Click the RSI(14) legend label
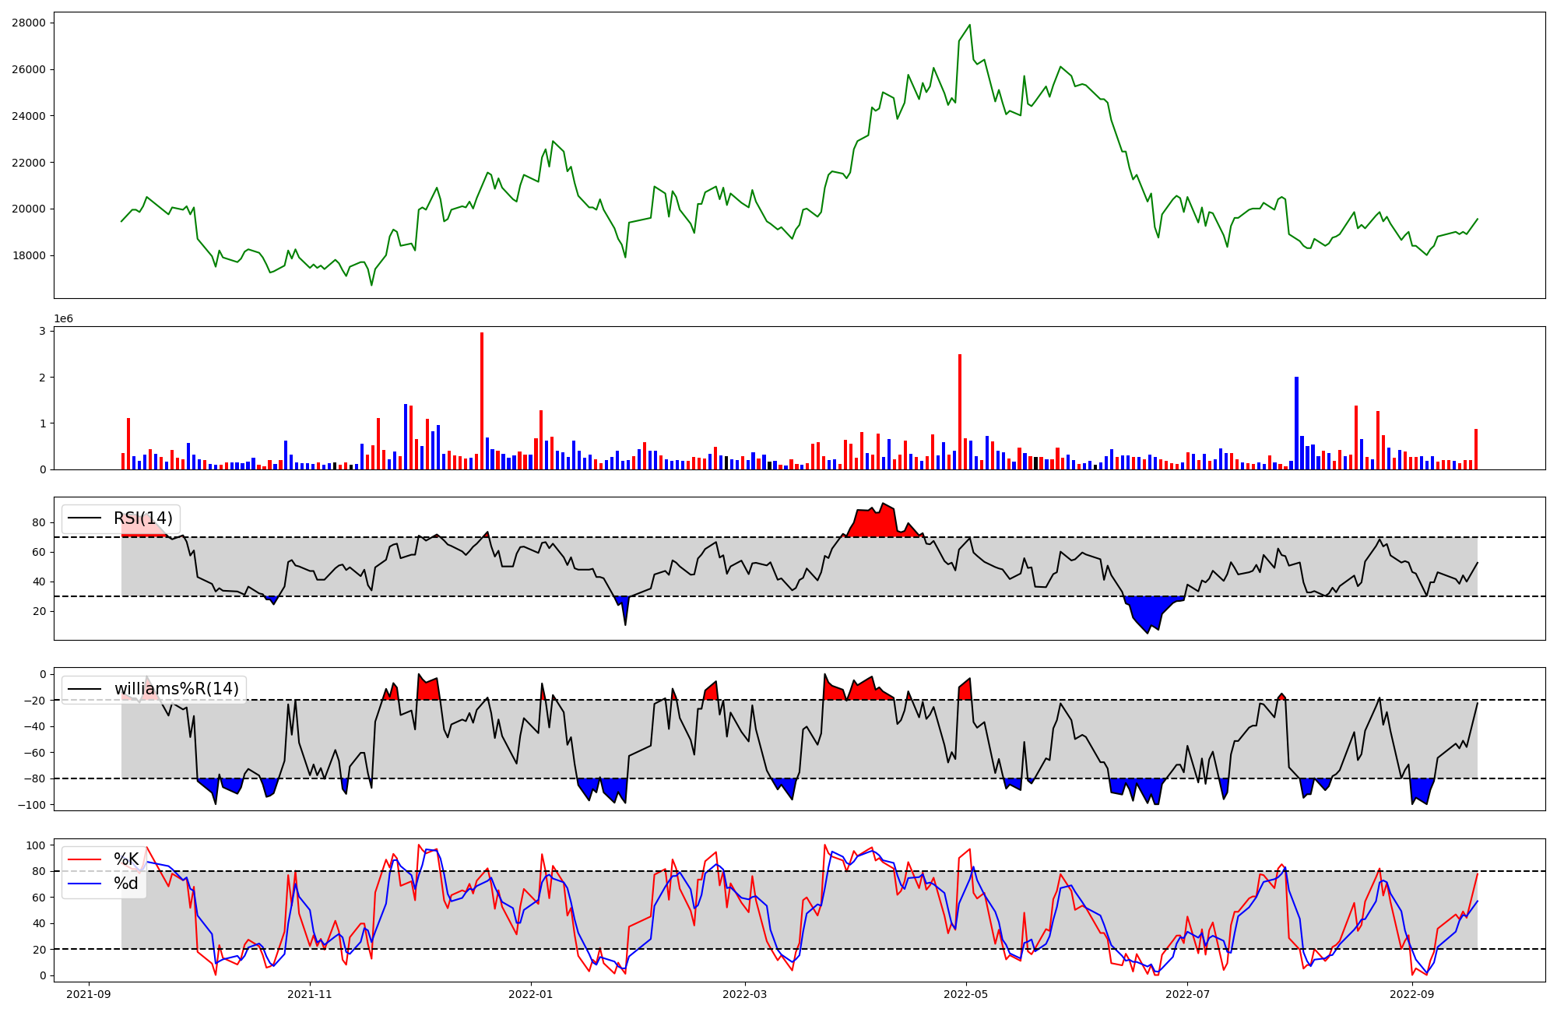The image size is (1557, 1012). (x=143, y=518)
